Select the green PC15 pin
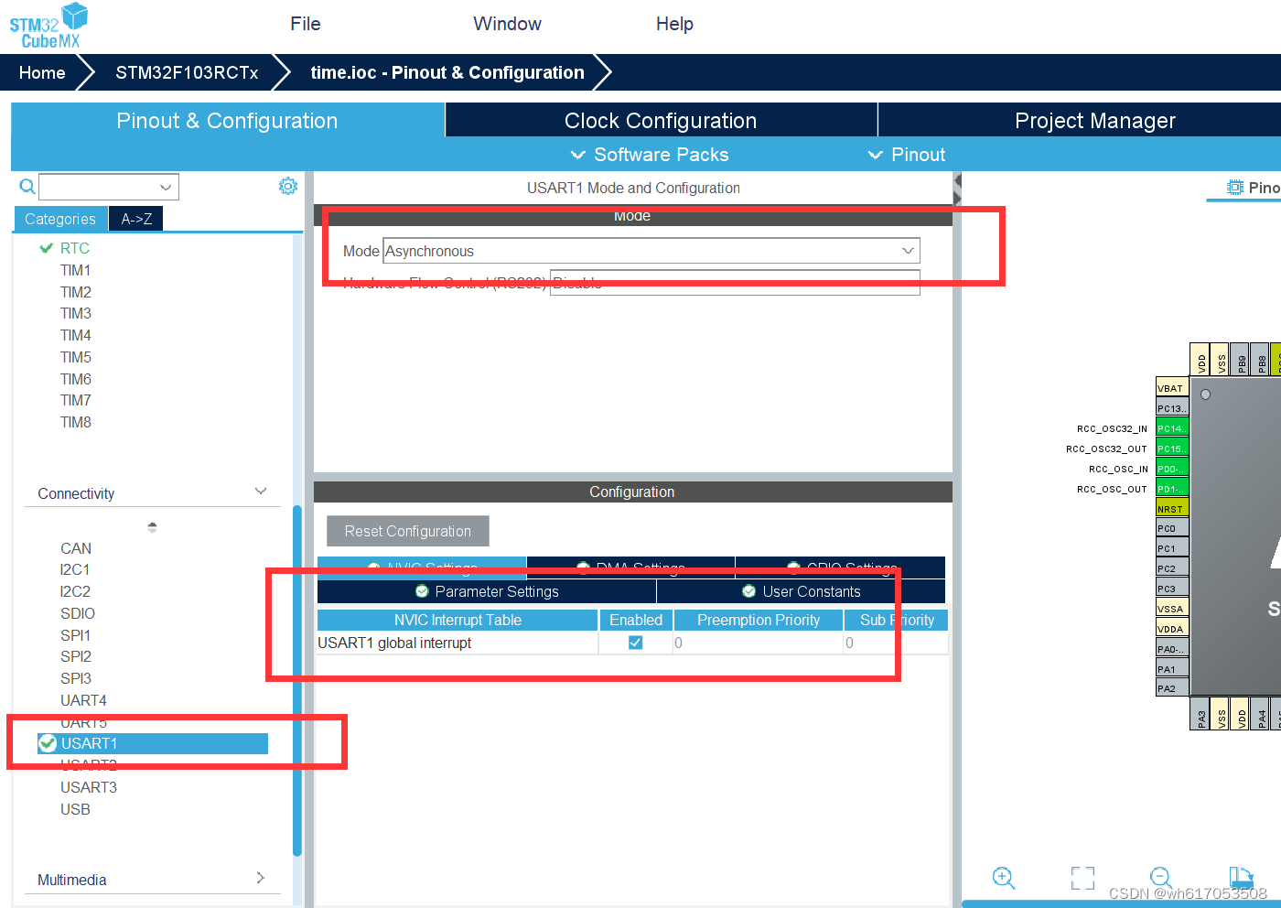1281x908 pixels. coord(1172,448)
